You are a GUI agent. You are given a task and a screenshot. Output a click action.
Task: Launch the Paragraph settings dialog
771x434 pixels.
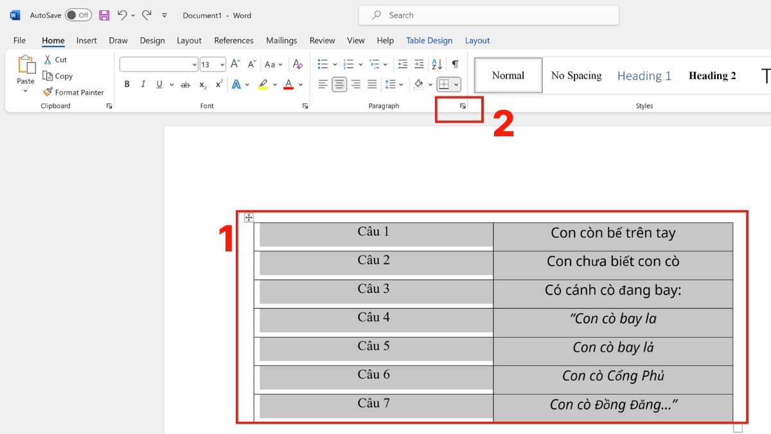coord(463,106)
